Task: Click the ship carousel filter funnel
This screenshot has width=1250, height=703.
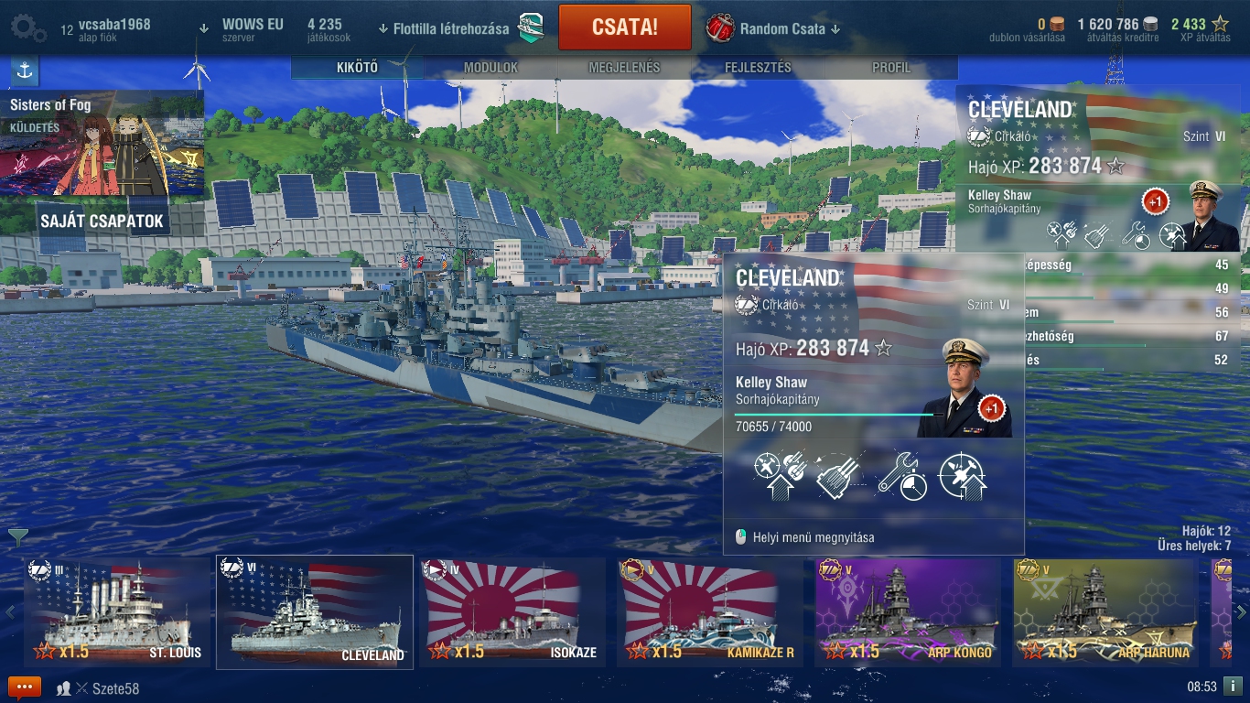Action: point(18,537)
